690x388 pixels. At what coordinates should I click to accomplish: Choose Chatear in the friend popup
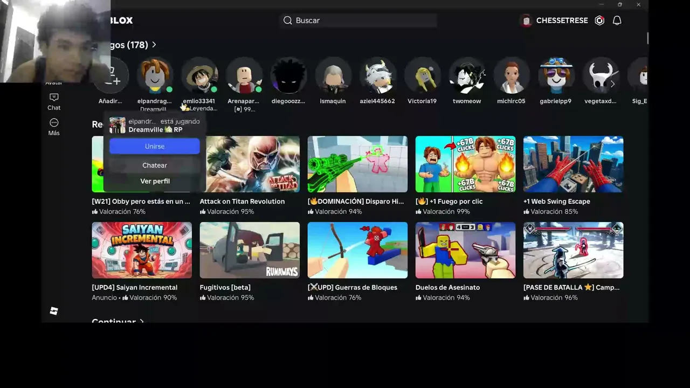155,165
